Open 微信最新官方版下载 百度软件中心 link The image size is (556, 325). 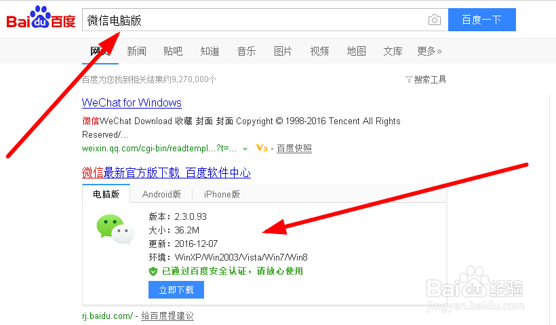click(x=166, y=173)
